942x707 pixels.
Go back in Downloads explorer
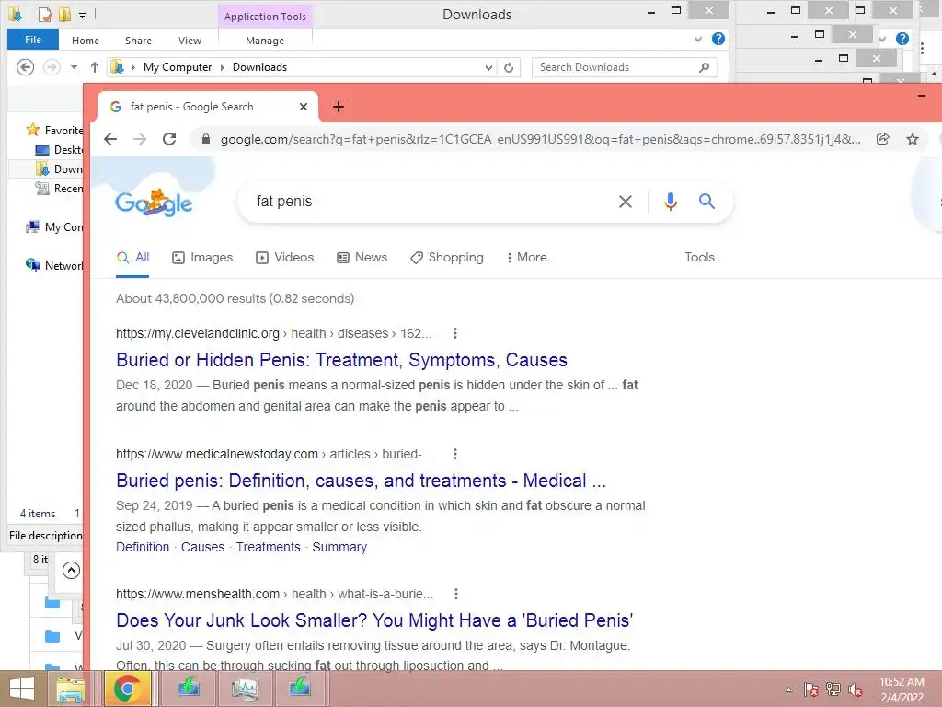point(25,67)
